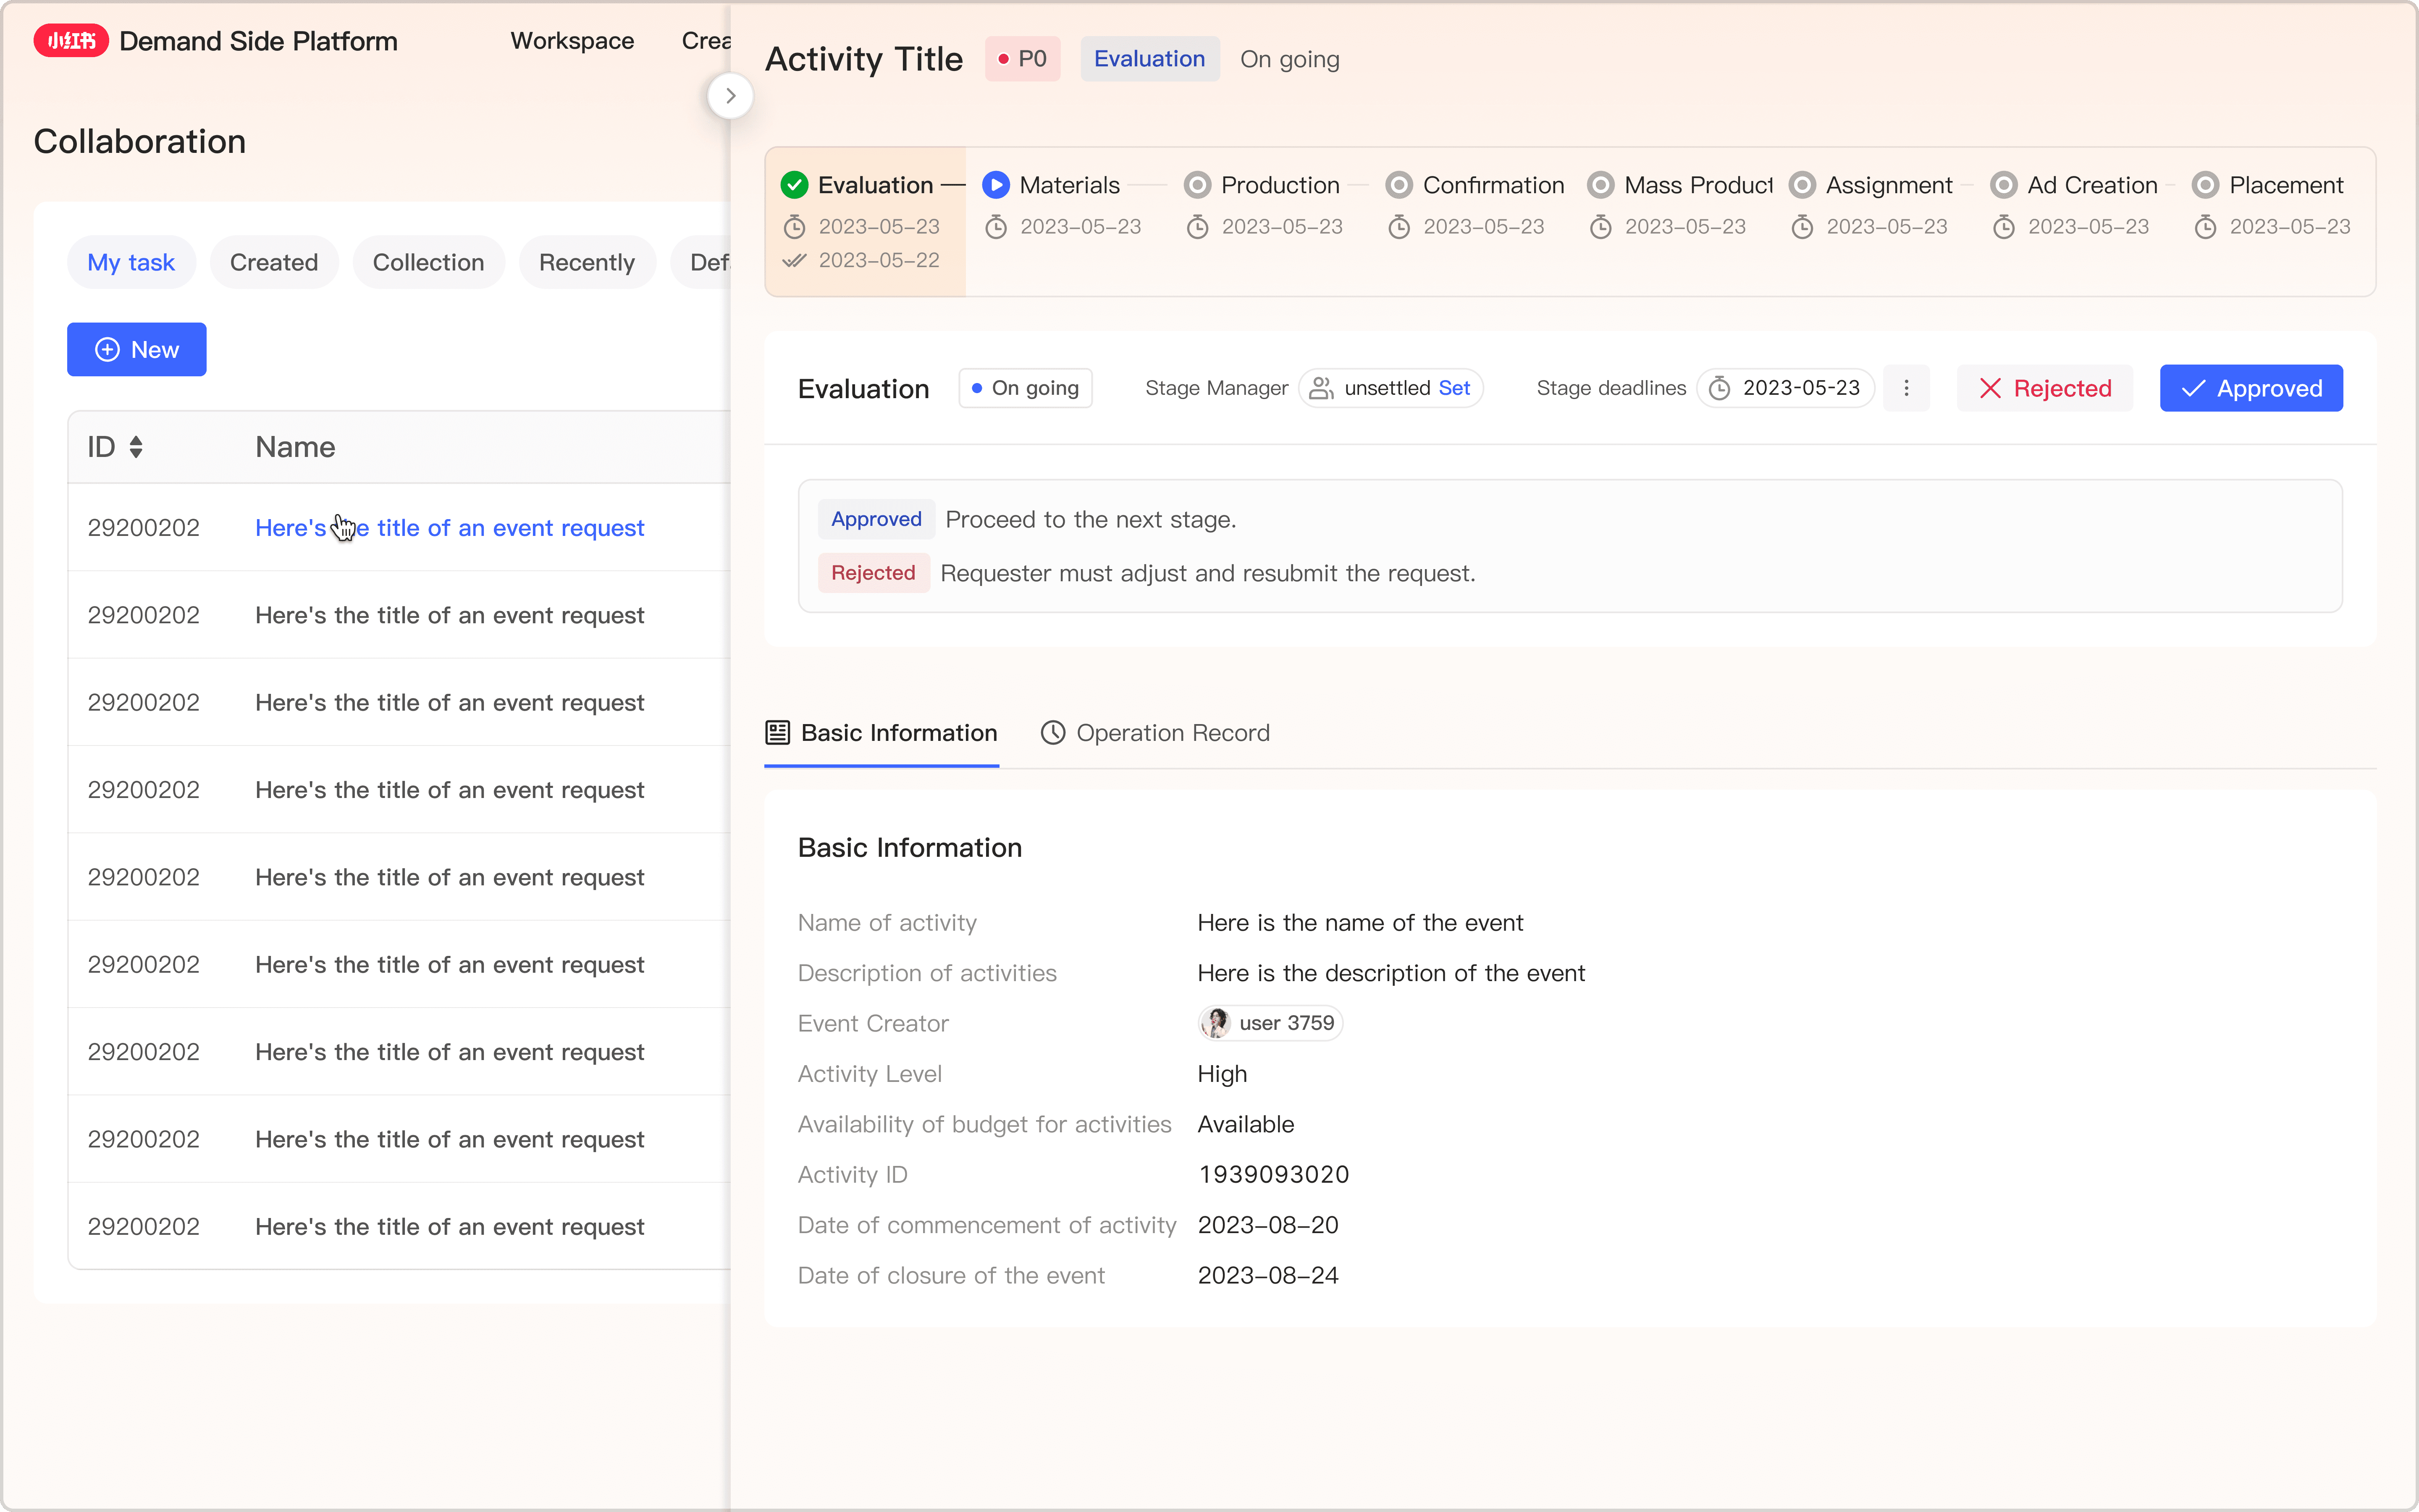This screenshot has height=1512, width=2419.
Task: Select the Collection filter tab
Action: pos(429,262)
